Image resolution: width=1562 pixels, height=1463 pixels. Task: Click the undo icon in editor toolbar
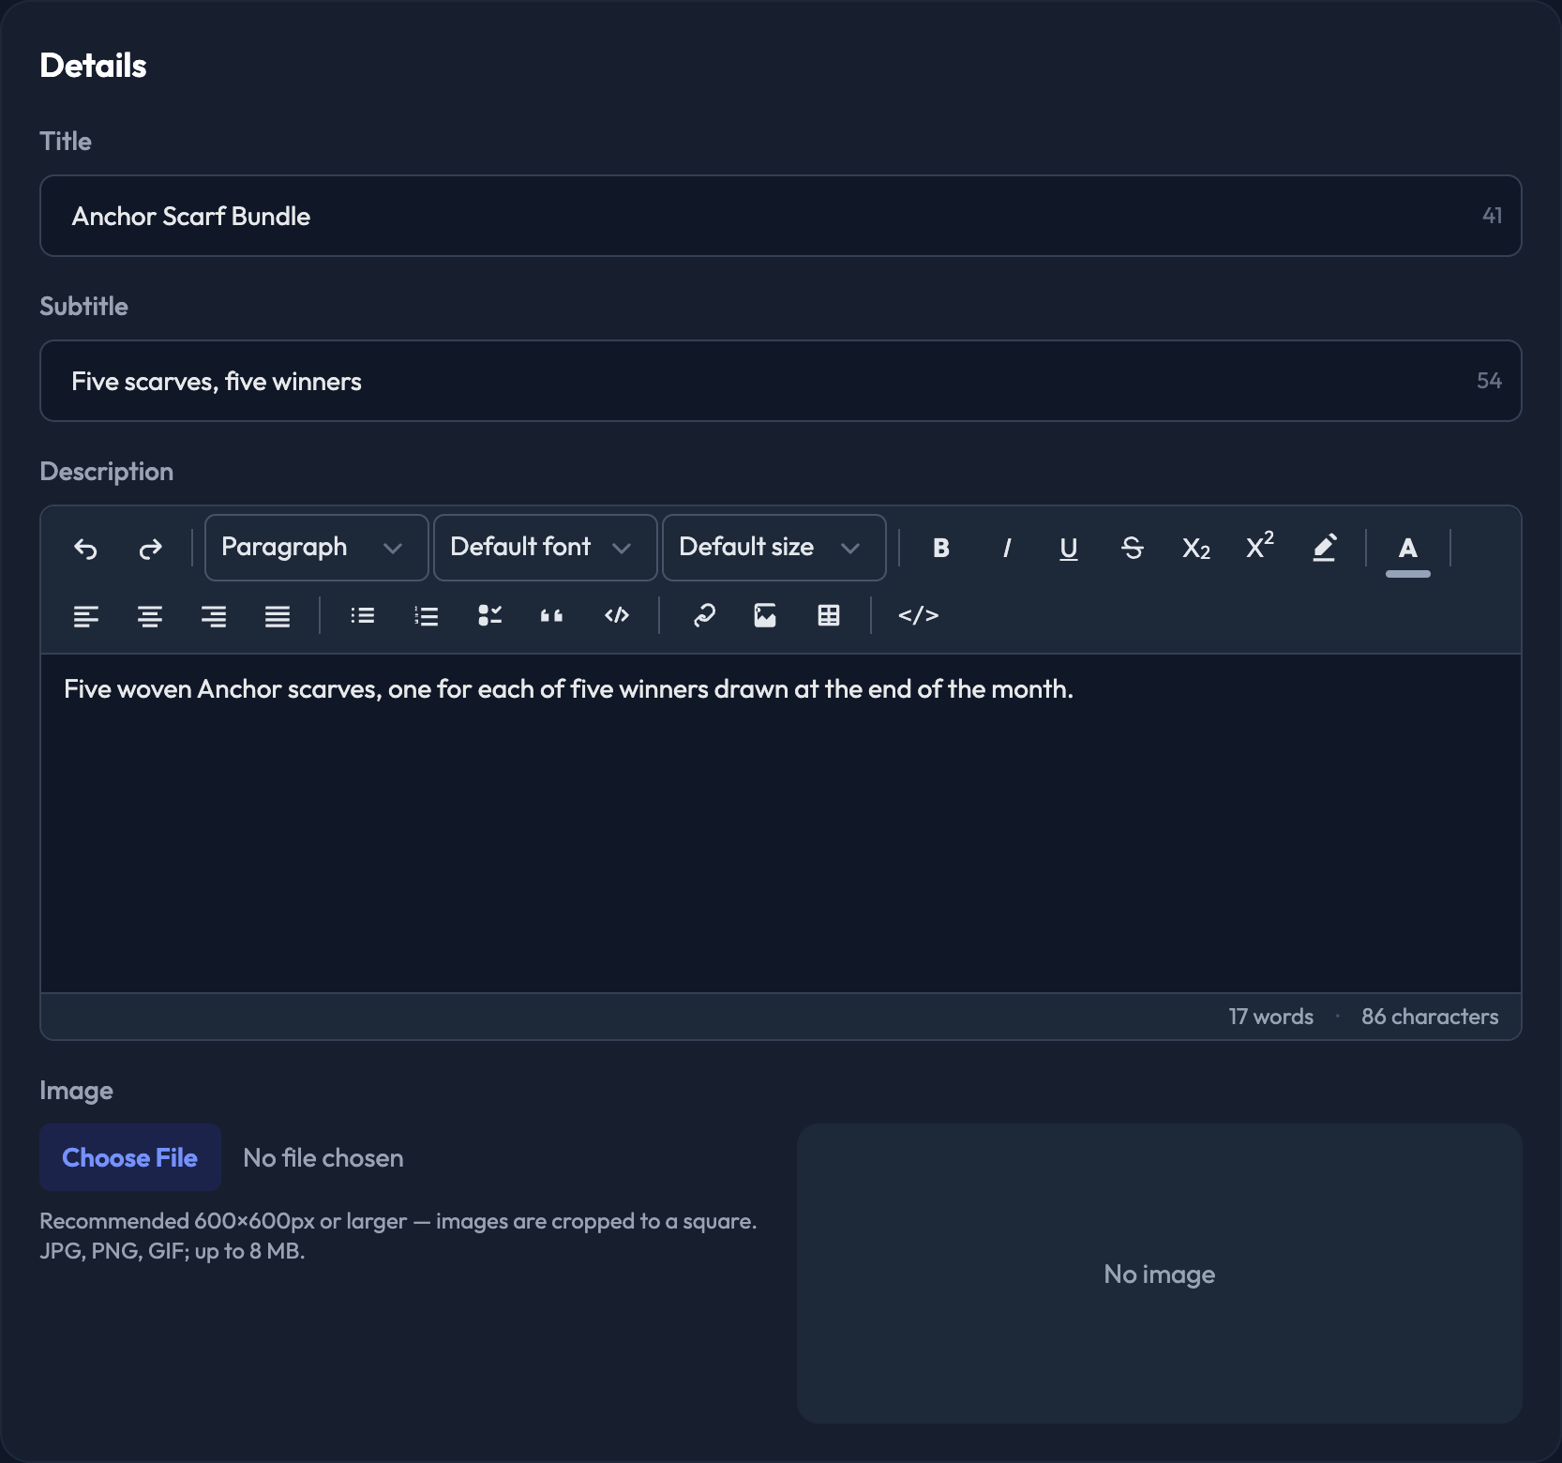pos(85,548)
